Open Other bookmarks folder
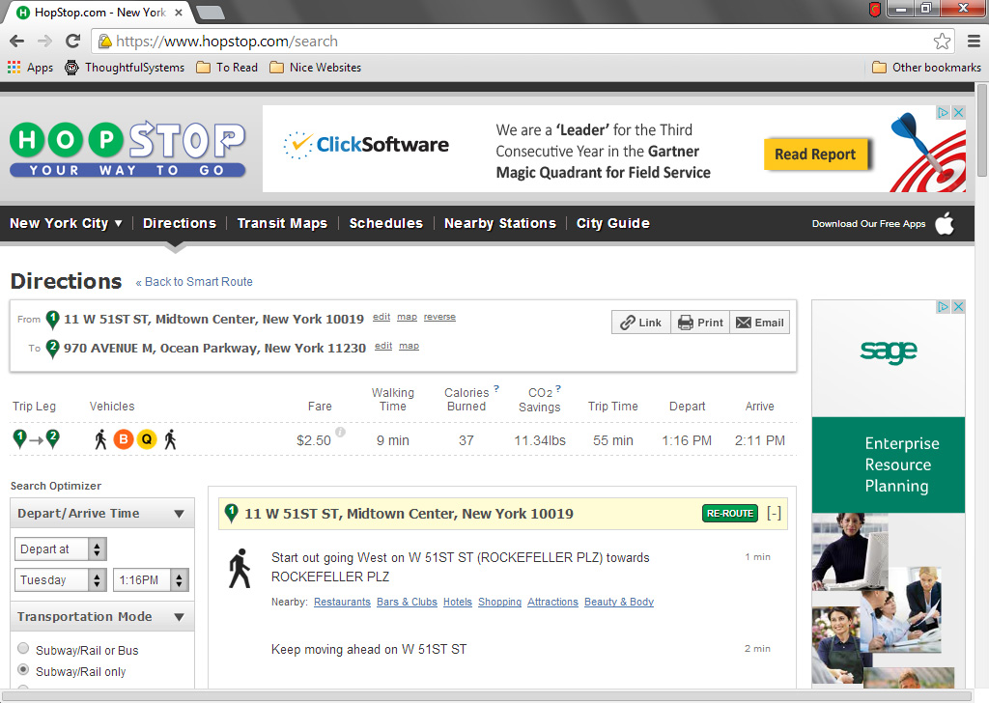989x703 pixels. click(x=926, y=68)
